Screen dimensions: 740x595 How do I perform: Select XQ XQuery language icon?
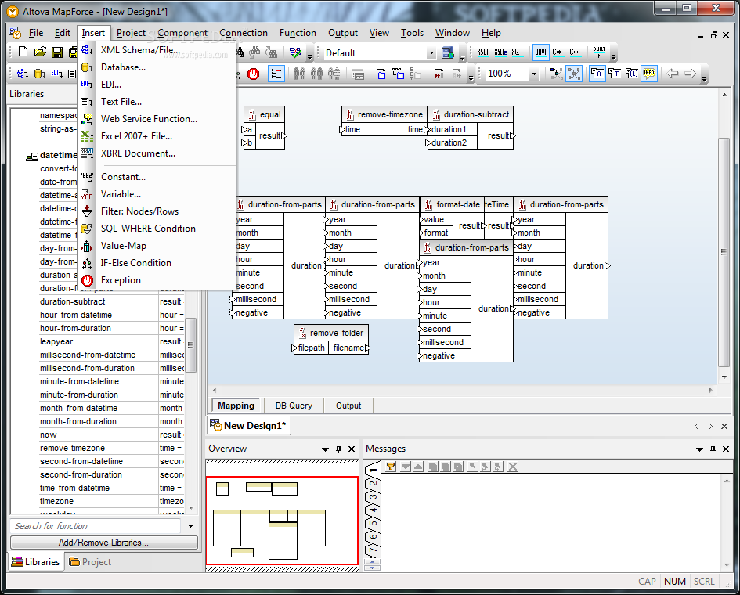(x=517, y=52)
